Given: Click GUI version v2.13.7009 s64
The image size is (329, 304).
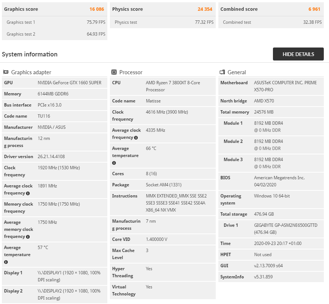Looking at the screenshot, I should [268, 266].
